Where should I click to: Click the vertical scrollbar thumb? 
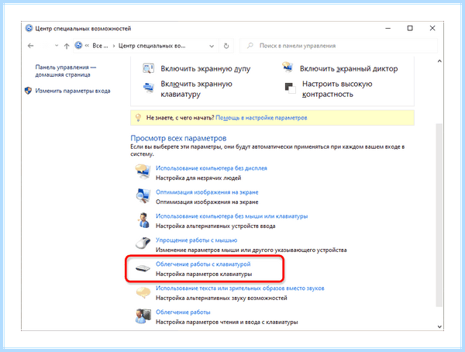(439, 216)
